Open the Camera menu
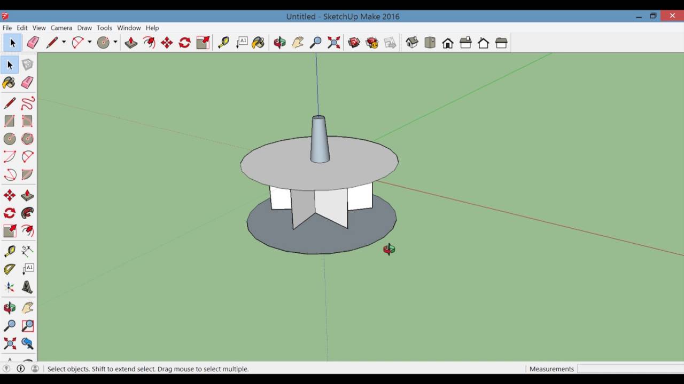684x384 pixels. click(61, 28)
